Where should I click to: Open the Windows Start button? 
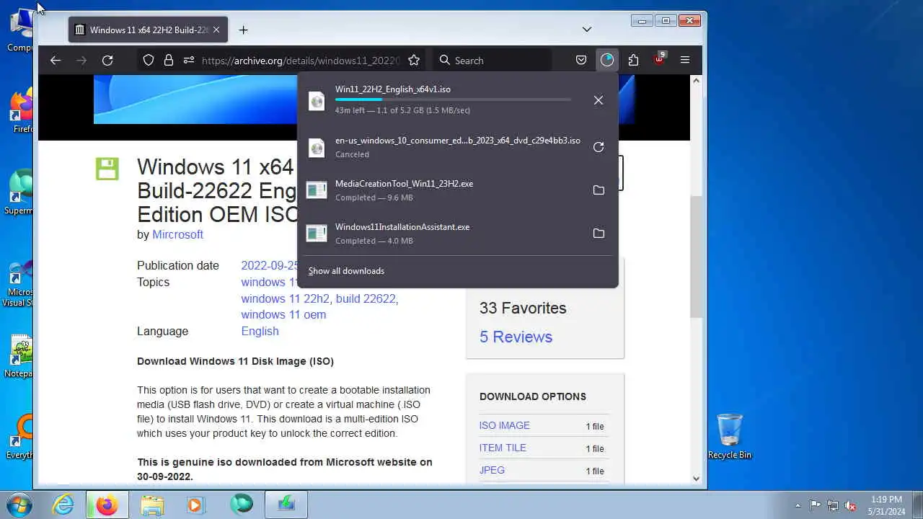pyautogui.click(x=19, y=505)
